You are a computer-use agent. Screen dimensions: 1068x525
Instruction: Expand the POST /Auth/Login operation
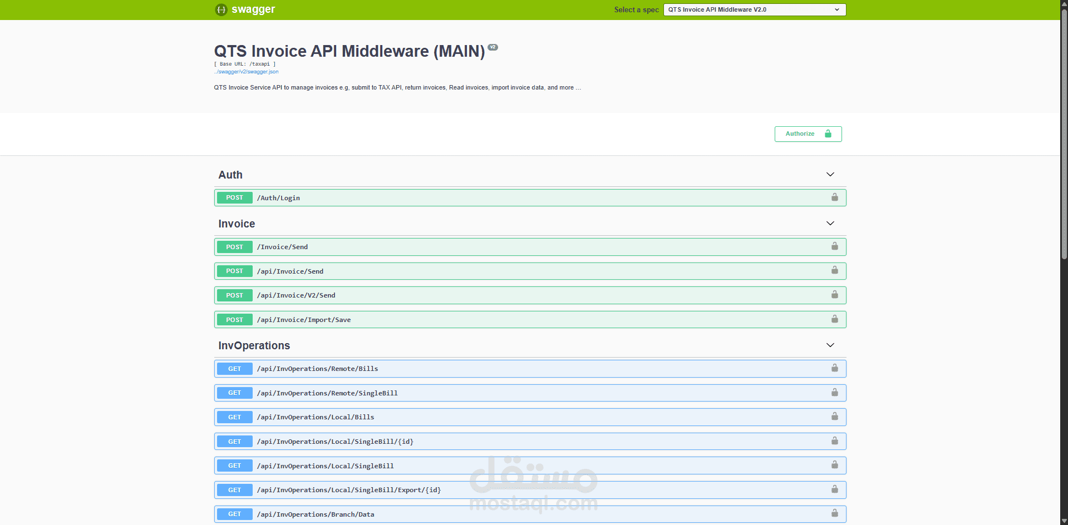[x=530, y=198]
